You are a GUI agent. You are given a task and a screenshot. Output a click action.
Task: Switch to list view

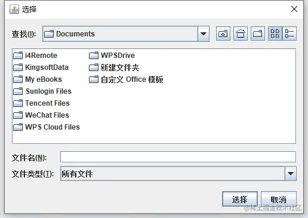275,33
